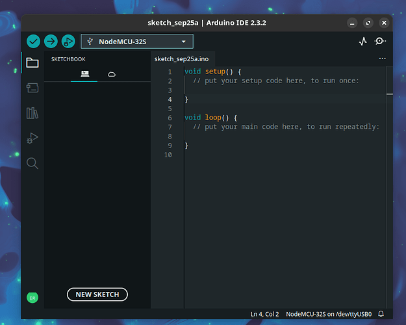Open the Serial Monitor icon
The width and height of the screenshot is (406, 325).
pos(380,41)
